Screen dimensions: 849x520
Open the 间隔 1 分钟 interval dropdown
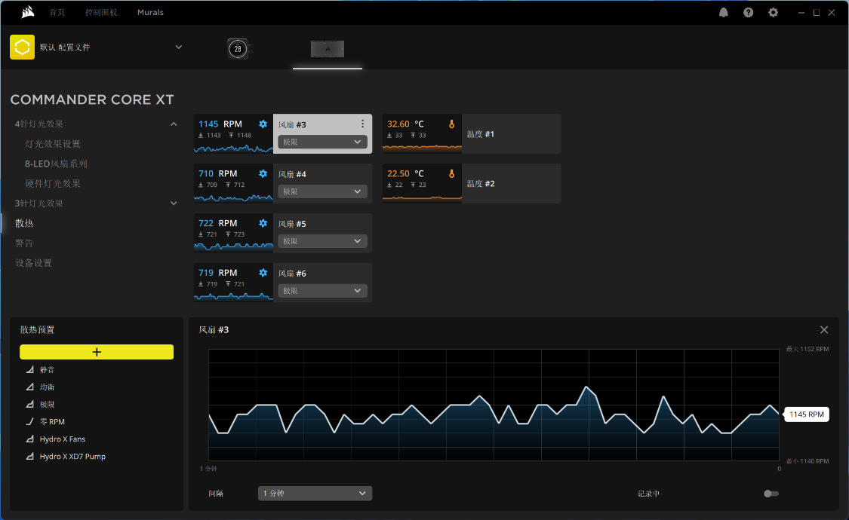click(315, 493)
